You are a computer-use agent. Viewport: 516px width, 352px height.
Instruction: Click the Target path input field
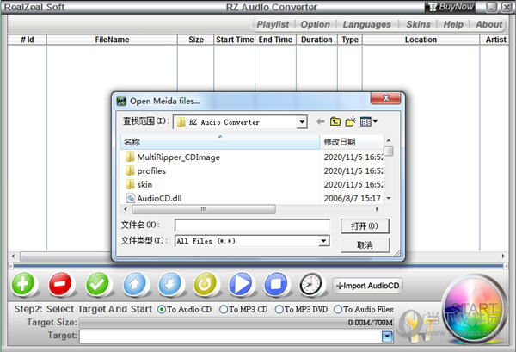[x=230, y=337]
